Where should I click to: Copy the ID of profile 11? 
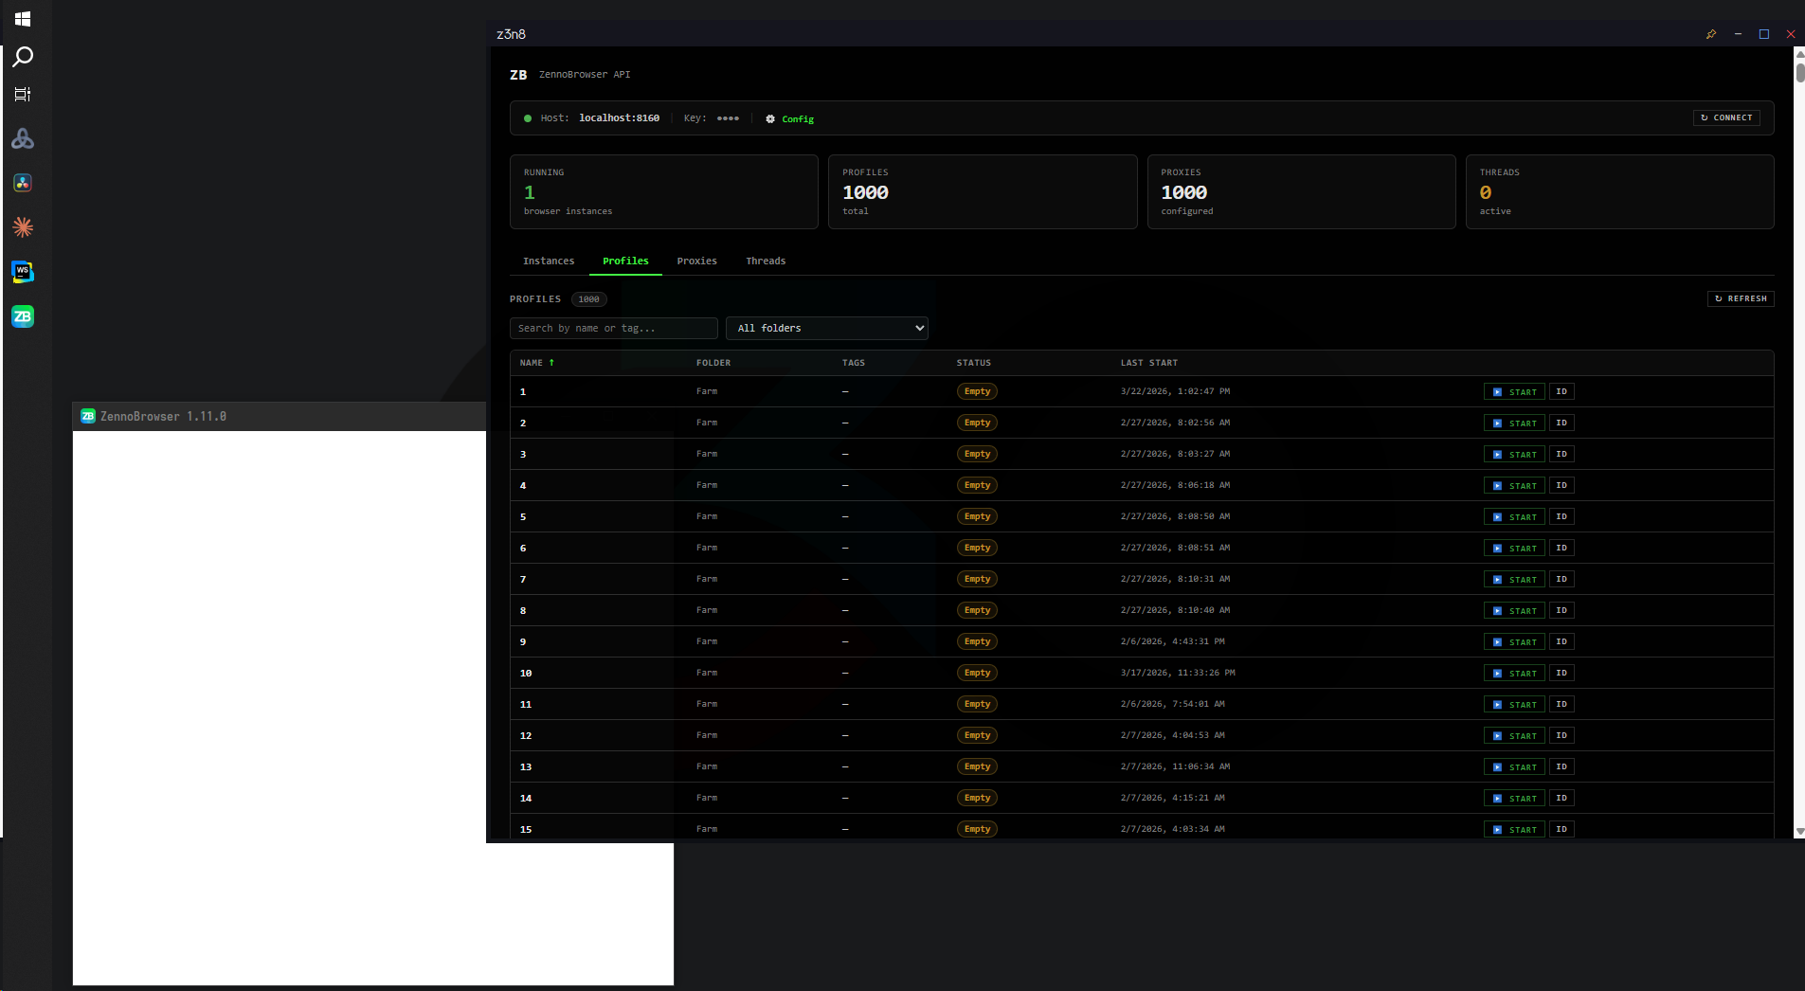(x=1561, y=704)
